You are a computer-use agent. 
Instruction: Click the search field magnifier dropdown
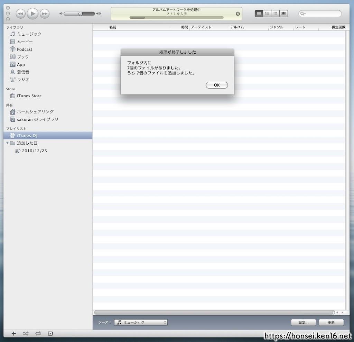pyautogui.click(x=303, y=14)
